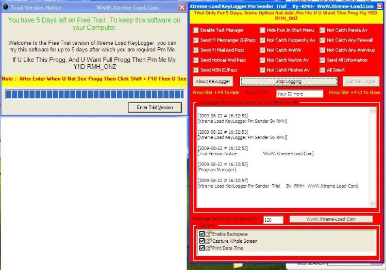
Task: Click the Enable Backspace option icon
Action: point(208,233)
